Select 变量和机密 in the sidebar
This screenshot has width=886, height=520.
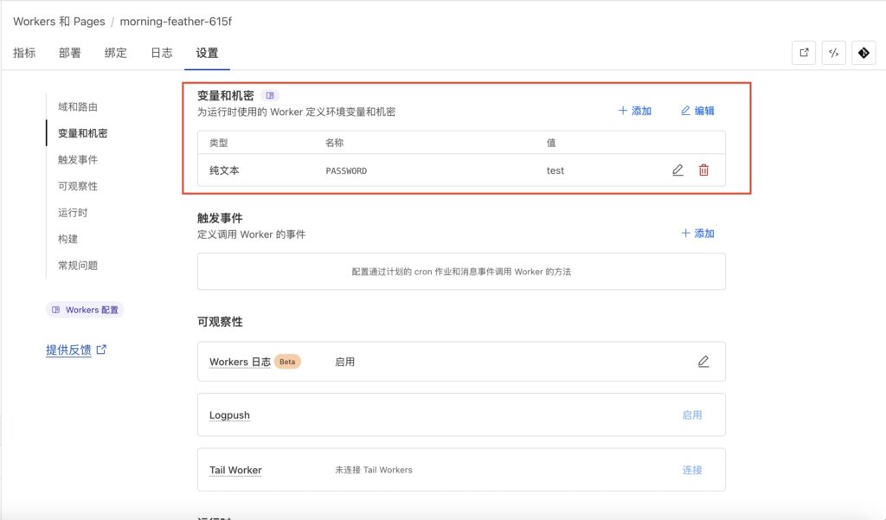(82, 133)
